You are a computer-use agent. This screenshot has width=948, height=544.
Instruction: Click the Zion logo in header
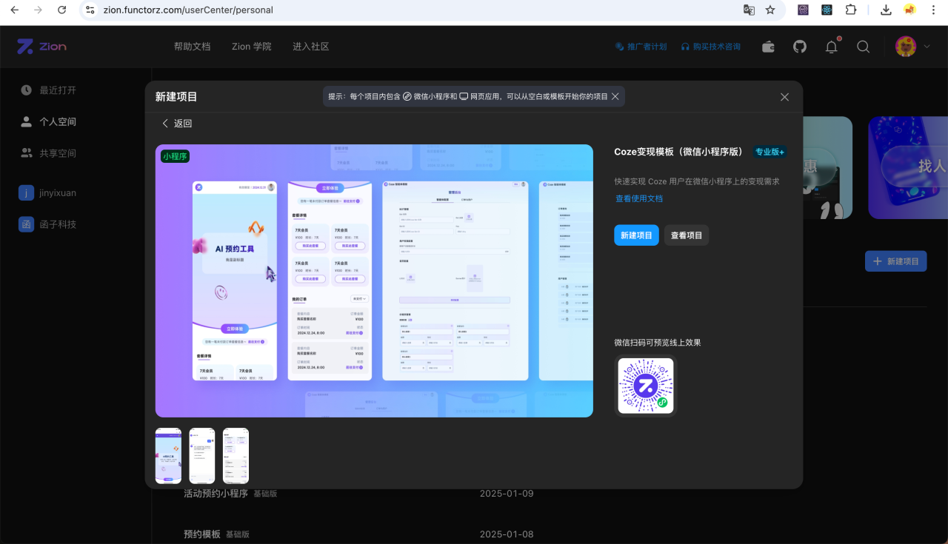(x=42, y=47)
